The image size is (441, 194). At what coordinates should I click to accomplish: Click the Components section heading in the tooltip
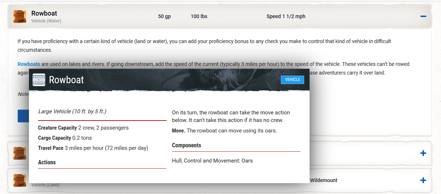186,145
